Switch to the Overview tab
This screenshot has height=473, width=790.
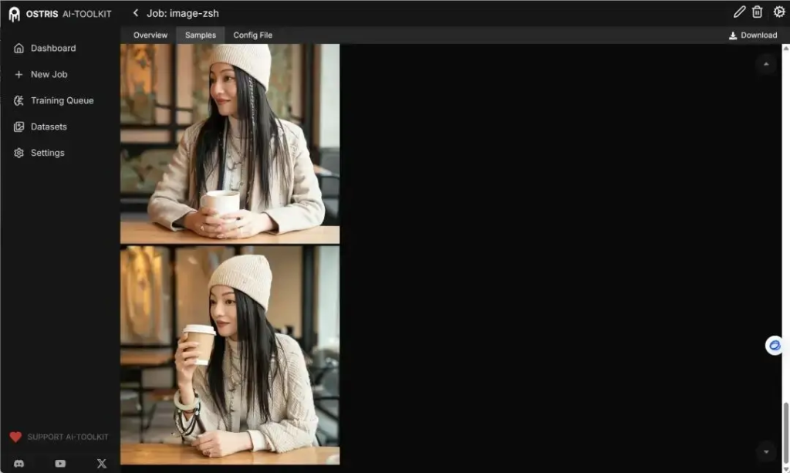click(x=150, y=35)
